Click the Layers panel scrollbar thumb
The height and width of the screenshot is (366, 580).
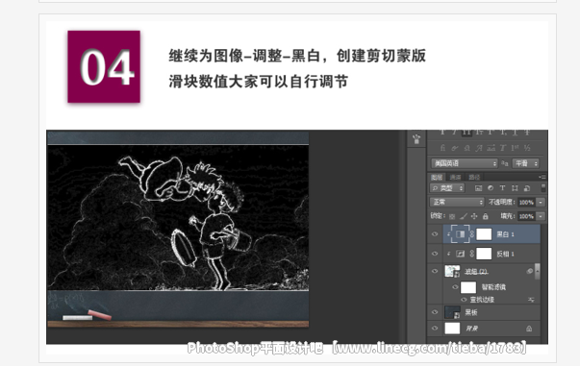(x=537, y=272)
